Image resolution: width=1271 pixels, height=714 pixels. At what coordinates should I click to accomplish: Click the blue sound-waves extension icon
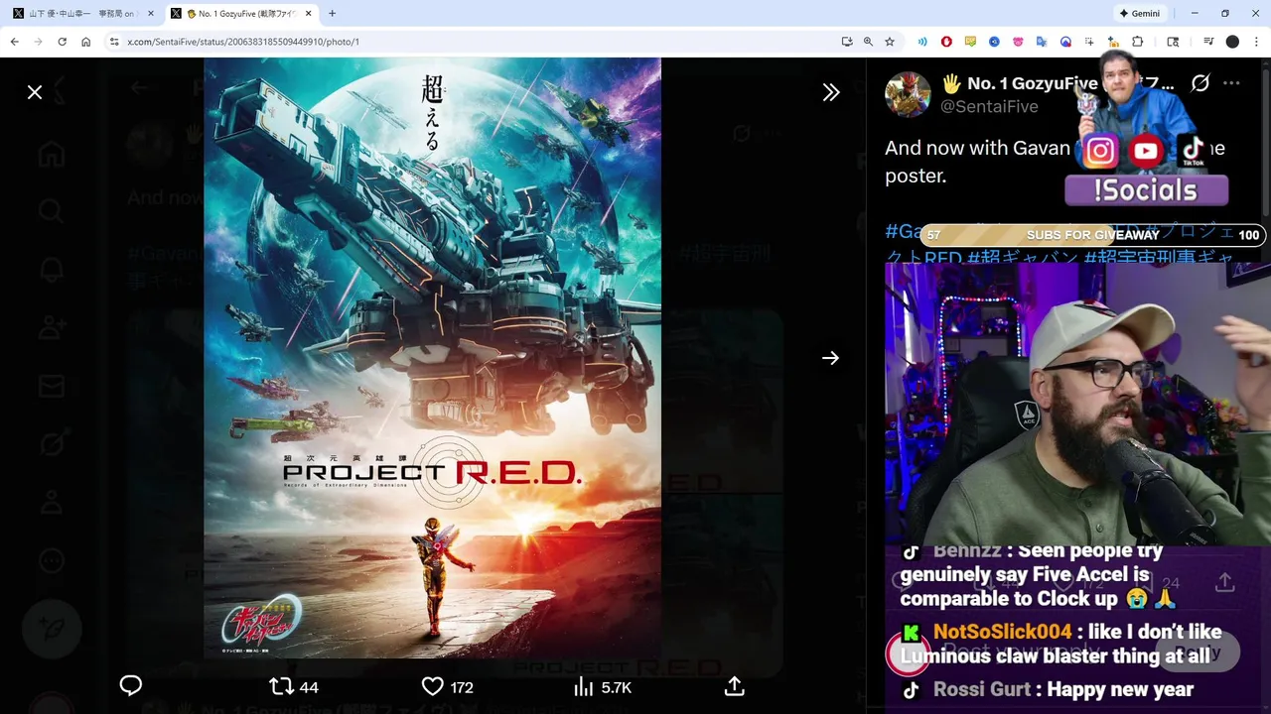click(x=922, y=42)
